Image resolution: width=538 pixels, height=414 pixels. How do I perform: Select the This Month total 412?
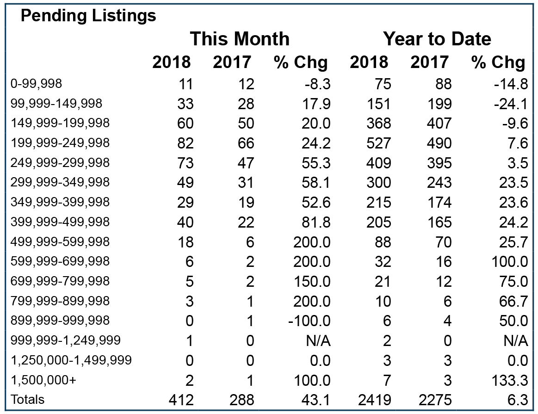(x=181, y=400)
